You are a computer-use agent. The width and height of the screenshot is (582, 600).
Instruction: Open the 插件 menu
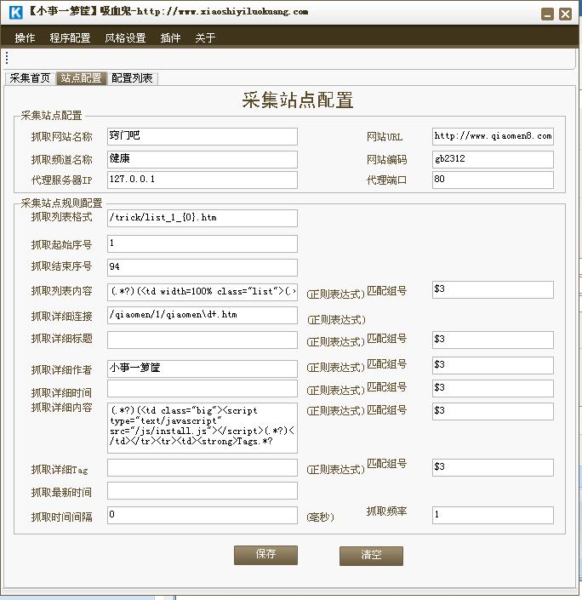(x=171, y=37)
